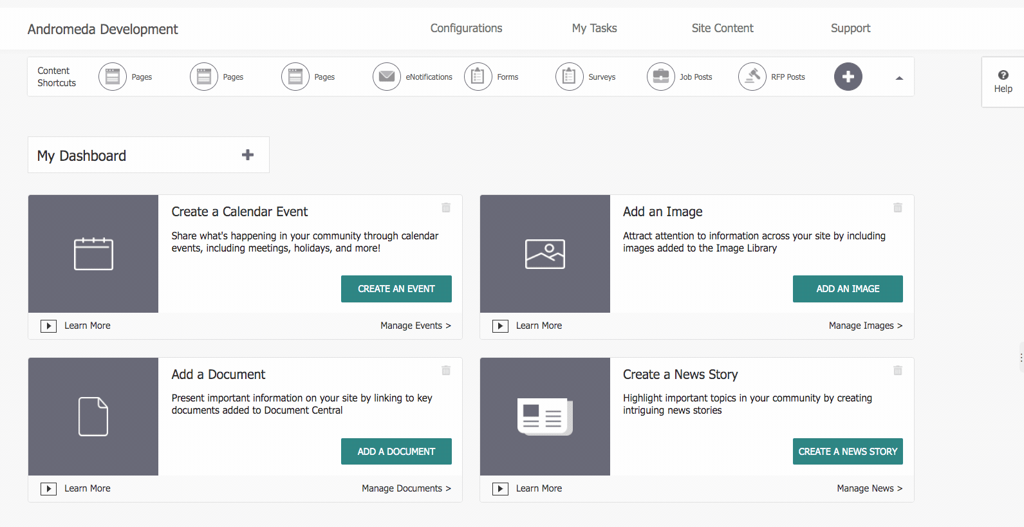
Task: Remove the Add an Image card via trash icon
Action: click(898, 208)
